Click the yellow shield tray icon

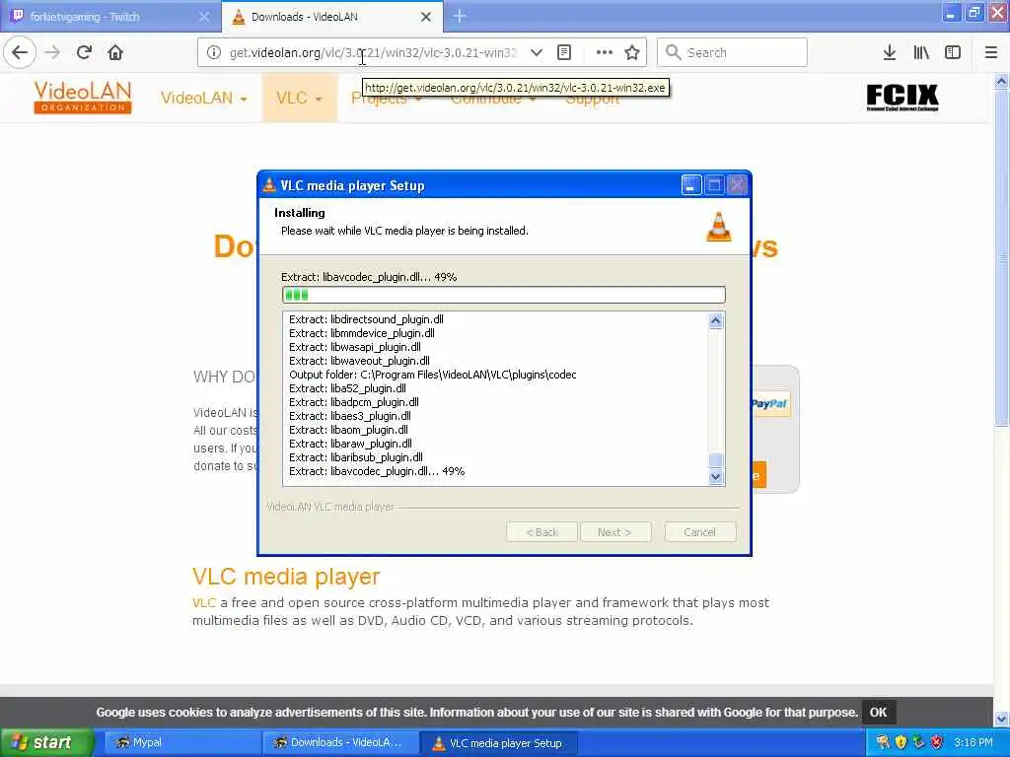901,742
